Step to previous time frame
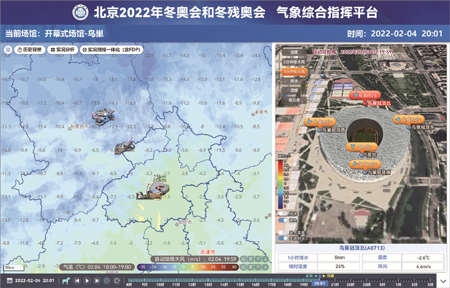 point(77,281)
